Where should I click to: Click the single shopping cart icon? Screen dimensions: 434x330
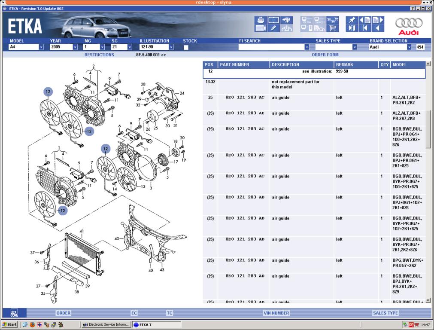tap(332, 28)
